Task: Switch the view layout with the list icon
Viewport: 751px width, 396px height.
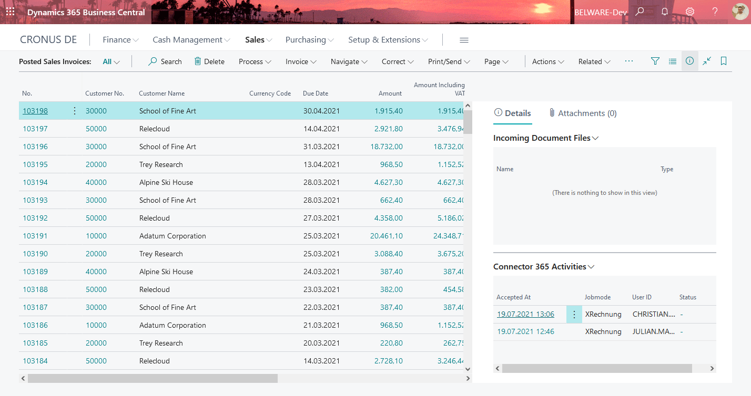Action: pyautogui.click(x=672, y=61)
